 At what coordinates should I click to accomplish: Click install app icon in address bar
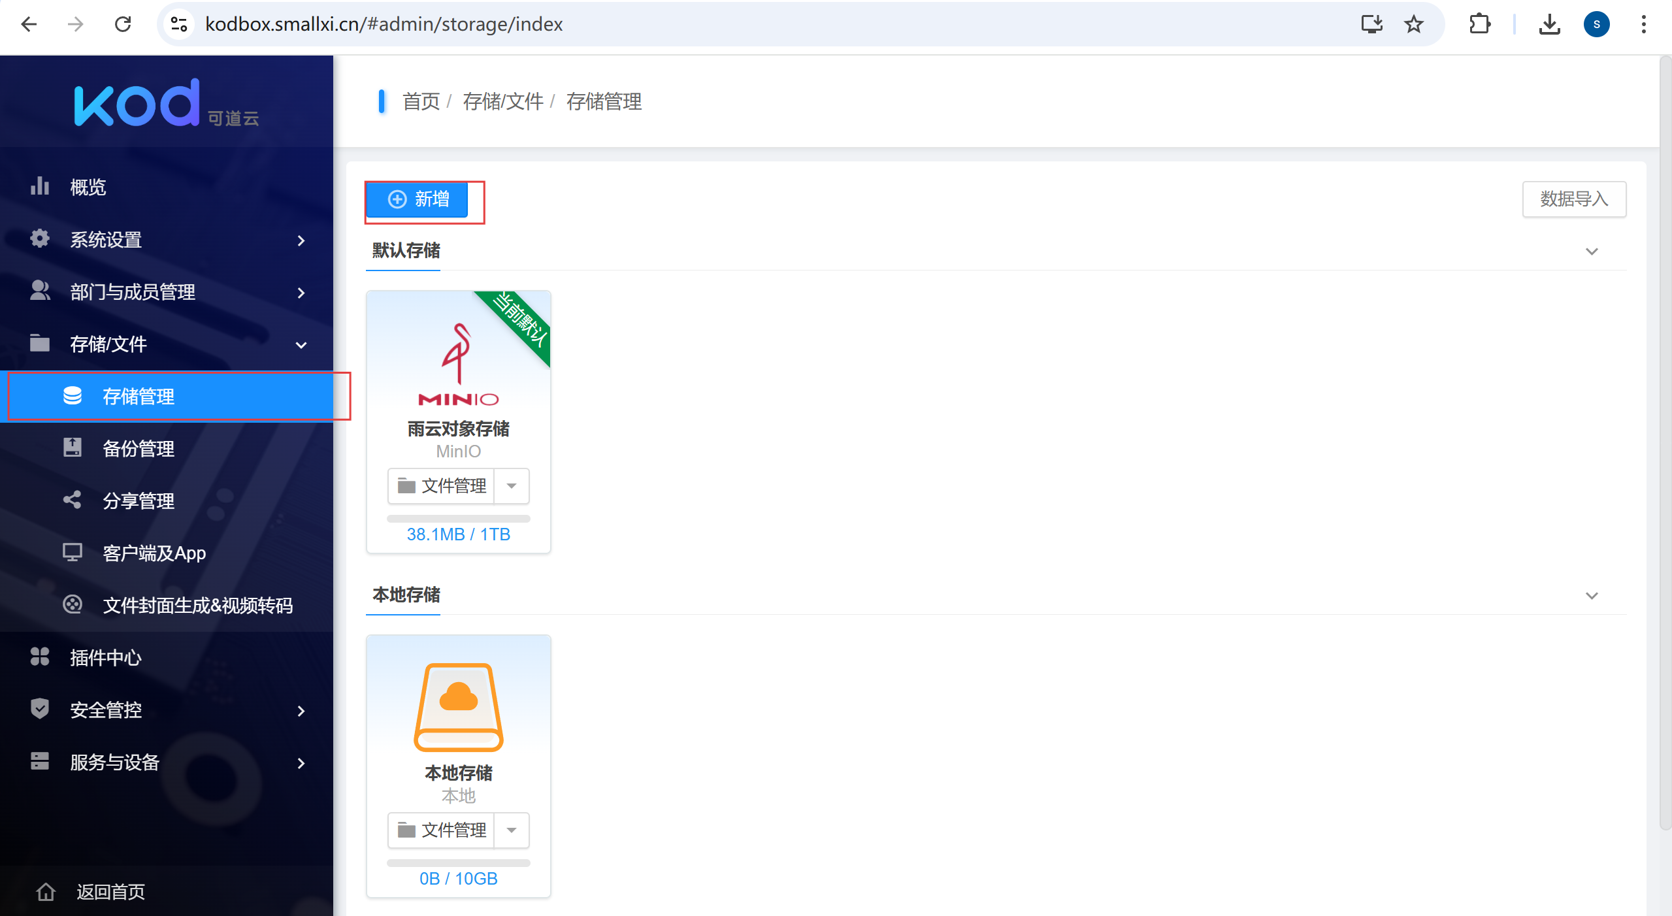tap(1371, 24)
